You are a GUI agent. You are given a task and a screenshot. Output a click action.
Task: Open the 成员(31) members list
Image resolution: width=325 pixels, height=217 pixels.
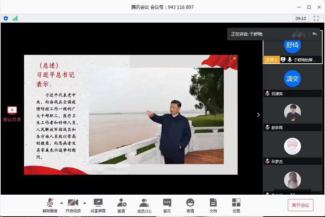click(144, 205)
